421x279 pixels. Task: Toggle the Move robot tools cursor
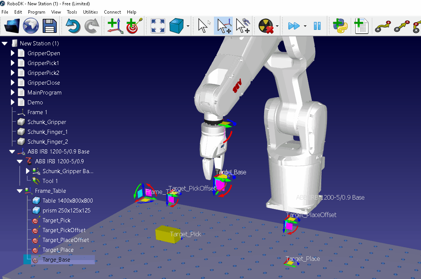[243, 26]
